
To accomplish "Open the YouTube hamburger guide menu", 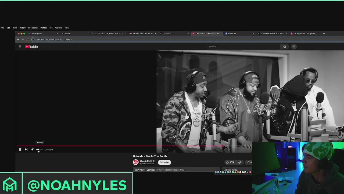I will (20, 47).
